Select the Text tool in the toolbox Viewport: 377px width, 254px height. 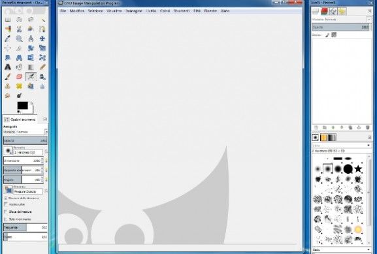(x=8, y=67)
